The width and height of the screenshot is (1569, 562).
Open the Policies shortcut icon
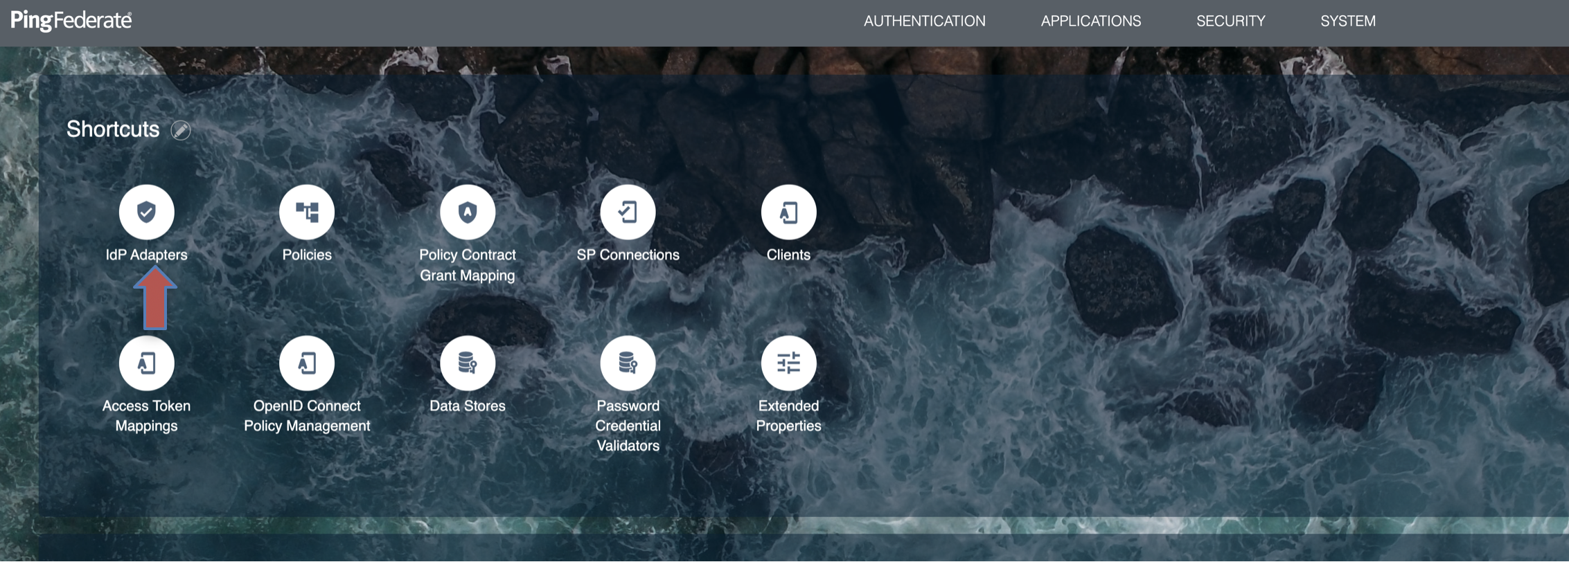point(307,212)
